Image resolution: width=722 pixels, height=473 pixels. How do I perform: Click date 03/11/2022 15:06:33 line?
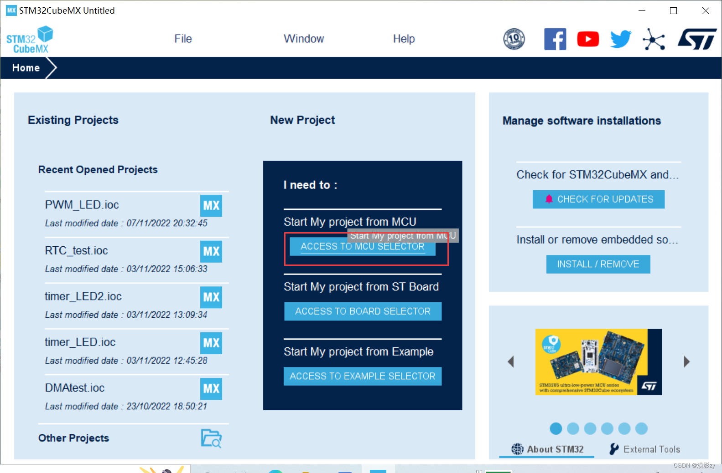[x=126, y=269]
